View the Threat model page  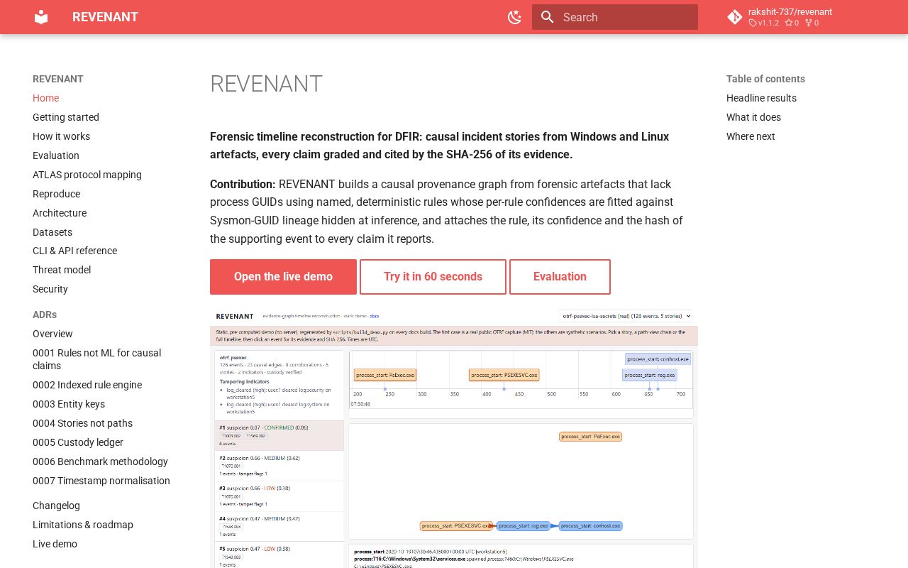pos(62,270)
